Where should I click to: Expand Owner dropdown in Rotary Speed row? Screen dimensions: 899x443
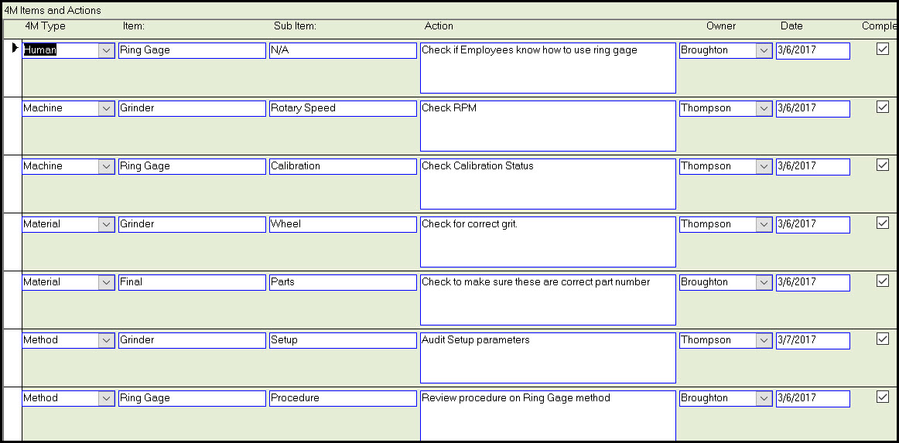click(764, 108)
